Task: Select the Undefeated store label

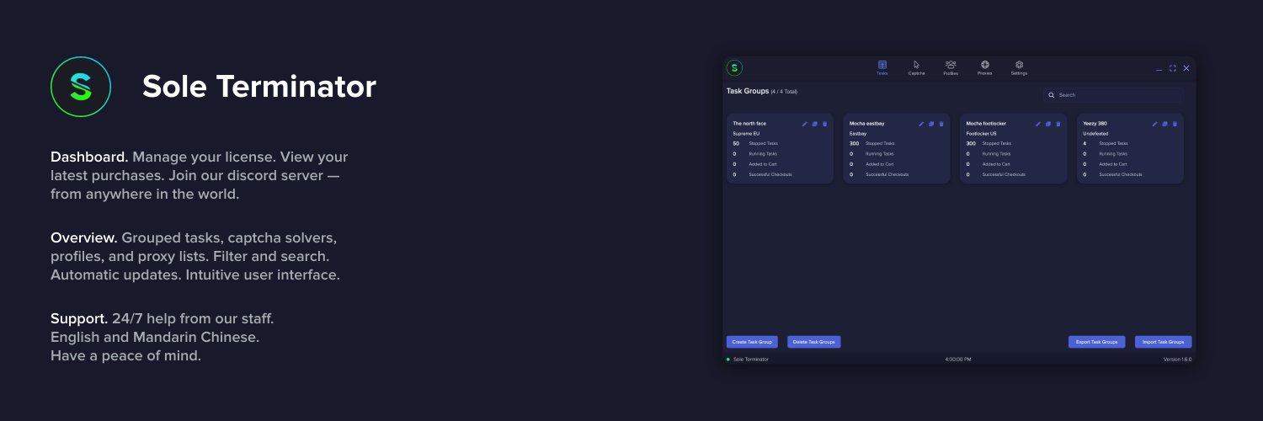Action: 1095,133
